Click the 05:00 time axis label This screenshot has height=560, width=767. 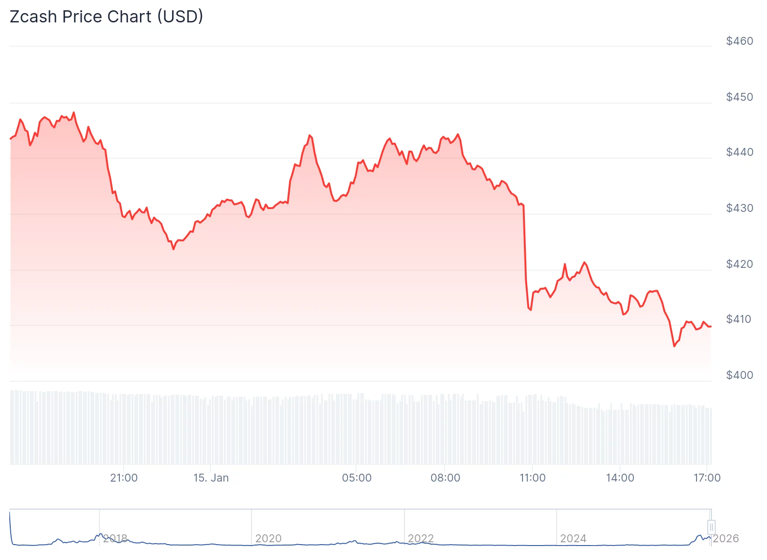[357, 478]
